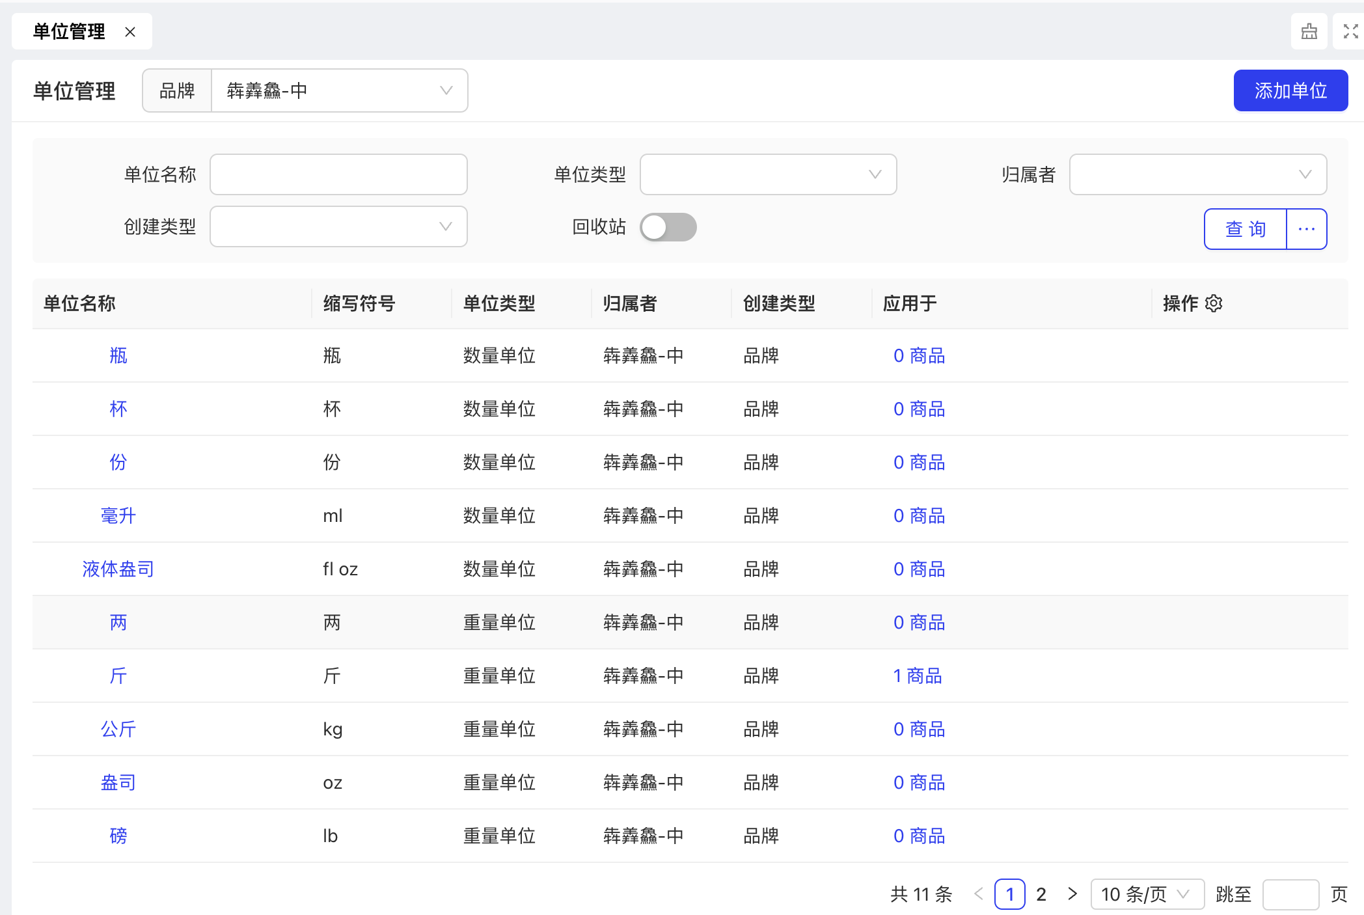This screenshot has width=1364, height=915.
Task: Click 0 商品 link in 公斤 row
Action: pyautogui.click(x=919, y=729)
